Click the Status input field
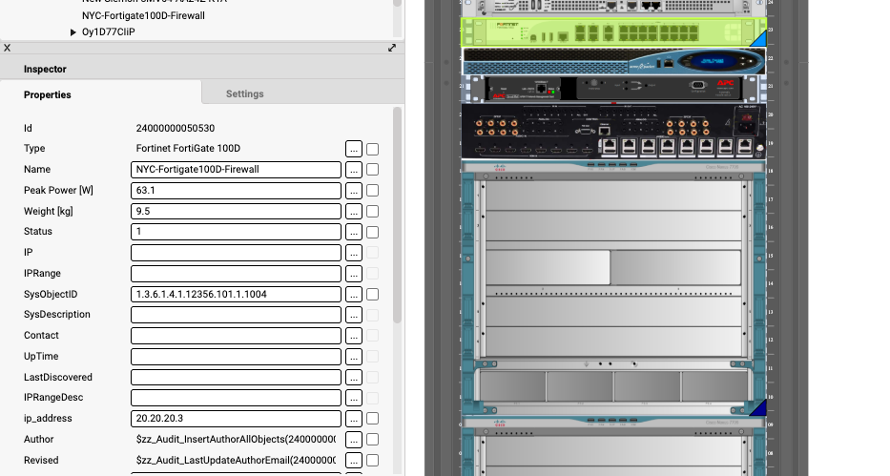 tap(236, 232)
